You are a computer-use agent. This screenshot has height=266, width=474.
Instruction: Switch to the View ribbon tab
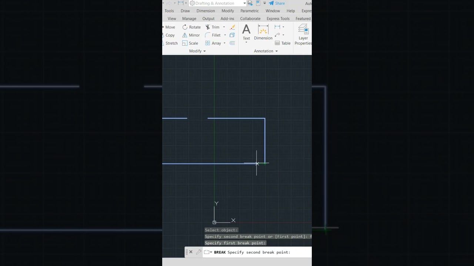coord(172,18)
